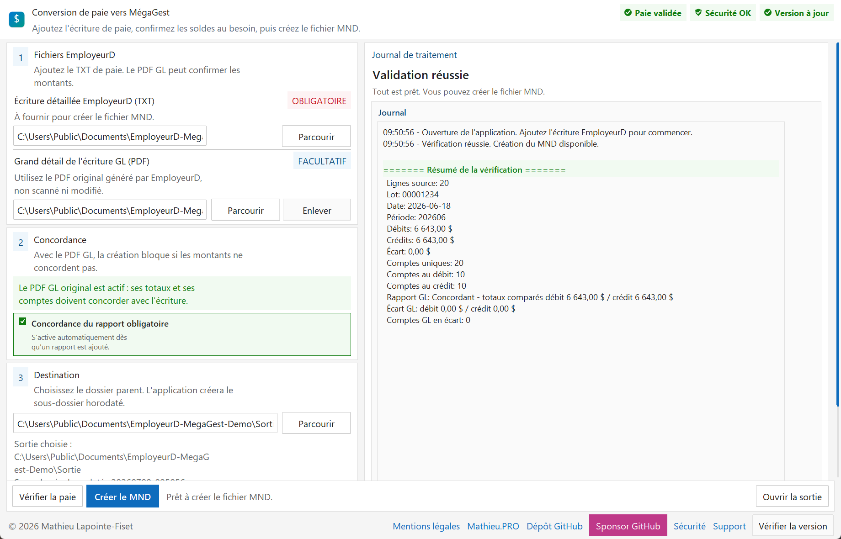Focus the GL PDF file path field
Image resolution: width=841 pixels, height=539 pixels.
coord(110,210)
